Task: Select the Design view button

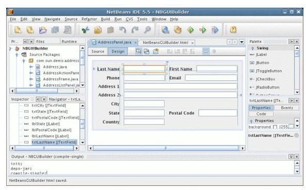Action: (118, 51)
